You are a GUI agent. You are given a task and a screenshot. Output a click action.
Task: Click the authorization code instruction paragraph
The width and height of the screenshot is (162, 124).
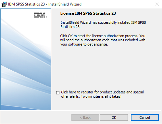coord(103,40)
